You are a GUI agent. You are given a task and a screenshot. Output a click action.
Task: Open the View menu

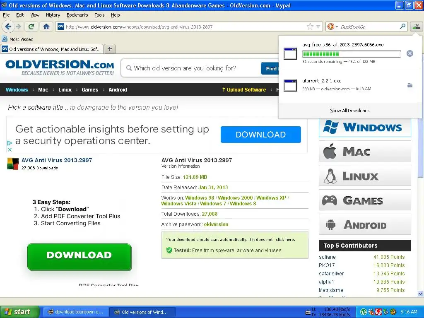(35, 15)
